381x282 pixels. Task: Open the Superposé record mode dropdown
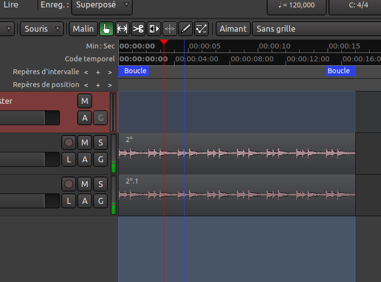tap(102, 5)
